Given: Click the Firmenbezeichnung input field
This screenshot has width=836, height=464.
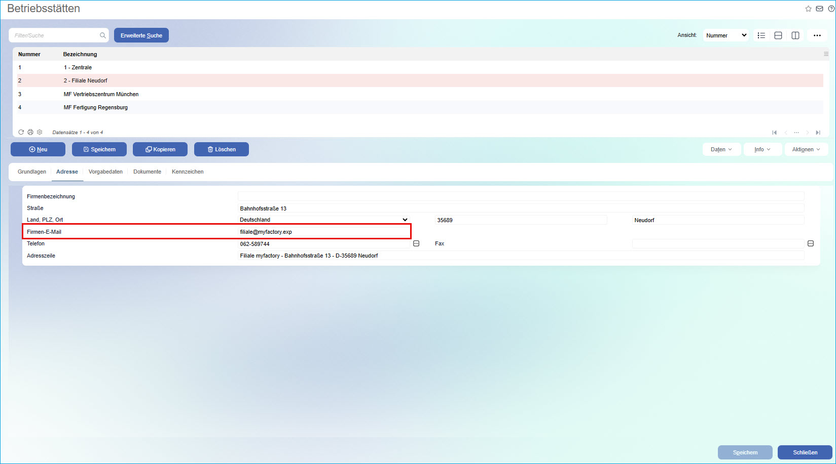Looking at the screenshot, I should pos(521,196).
